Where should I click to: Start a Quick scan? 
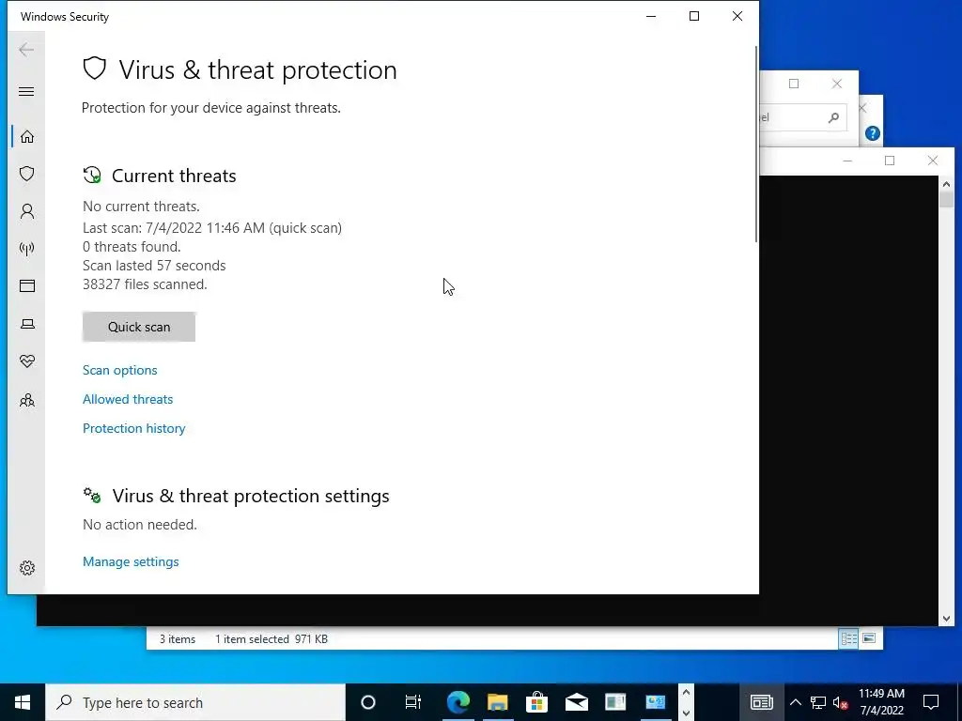139,327
